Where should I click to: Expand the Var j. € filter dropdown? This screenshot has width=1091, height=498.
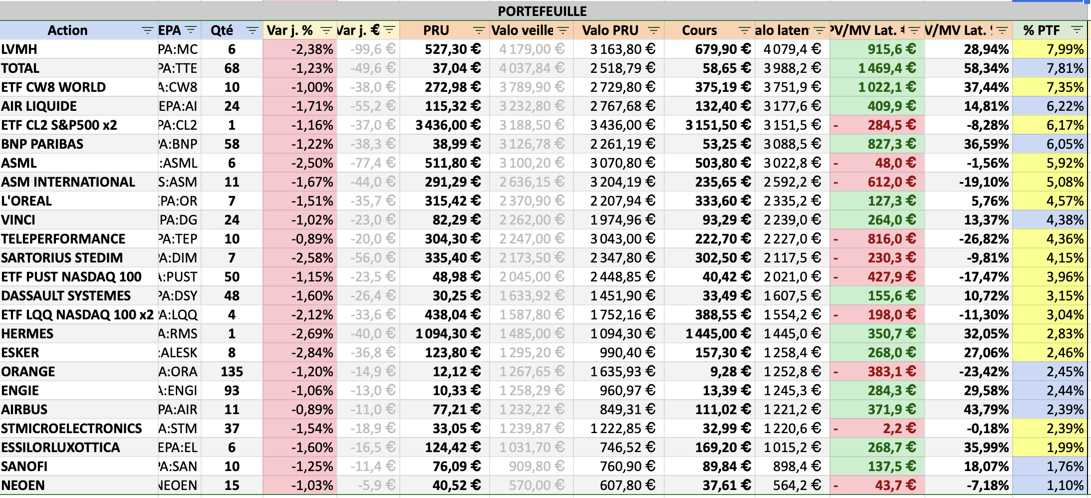pyautogui.click(x=389, y=30)
